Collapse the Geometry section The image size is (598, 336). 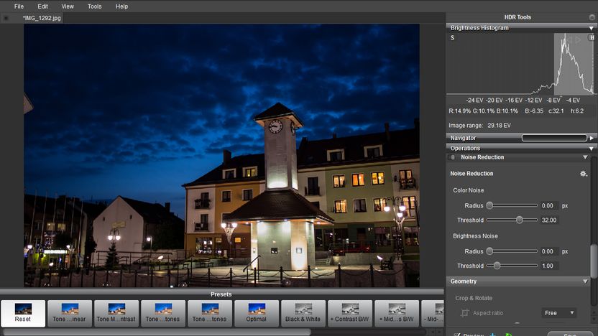(x=585, y=281)
